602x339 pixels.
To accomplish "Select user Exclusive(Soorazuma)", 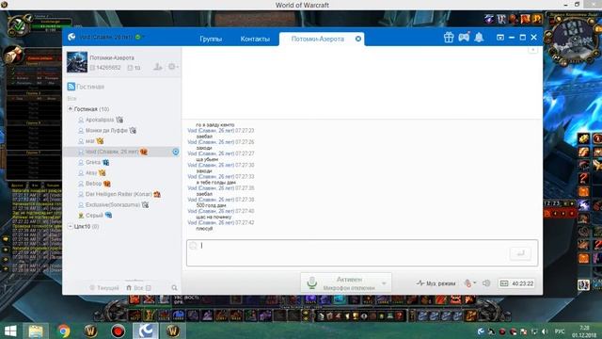I will tap(113, 205).
